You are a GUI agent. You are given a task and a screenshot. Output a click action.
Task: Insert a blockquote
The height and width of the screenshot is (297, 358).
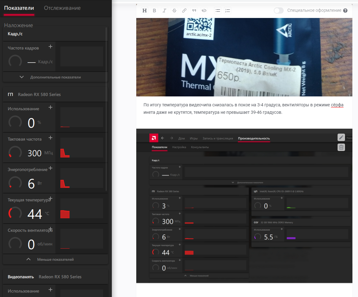(x=194, y=11)
